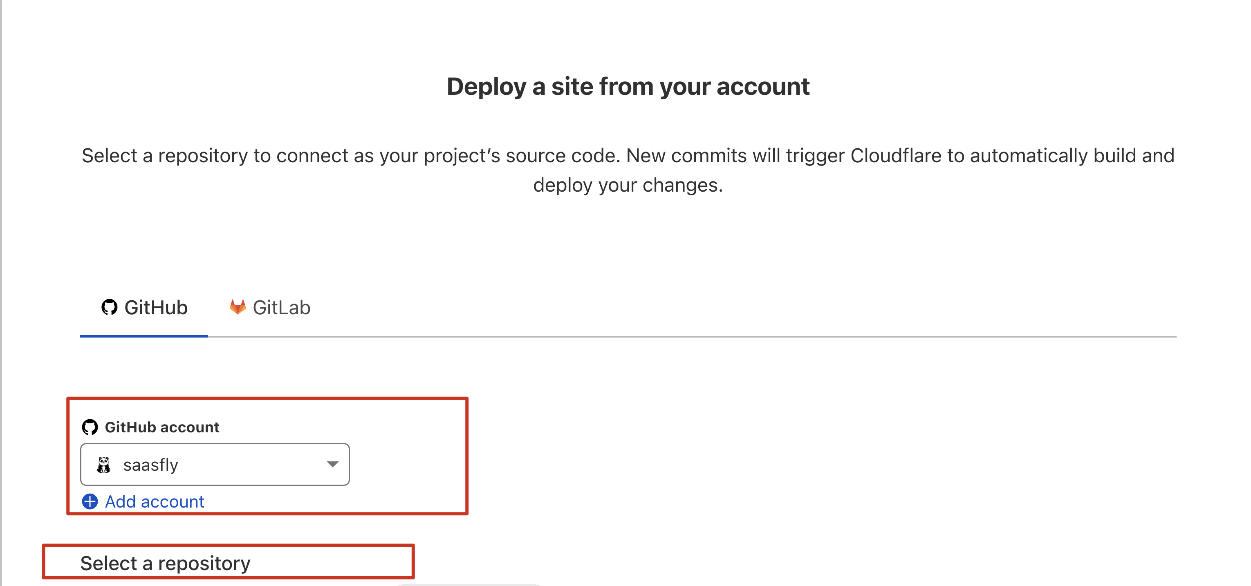Click the saasfly account name text

pos(150,465)
